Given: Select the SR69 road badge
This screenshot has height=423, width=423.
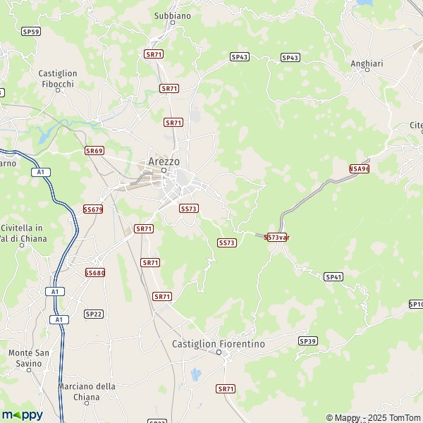Looking at the screenshot, I should click(94, 151).
